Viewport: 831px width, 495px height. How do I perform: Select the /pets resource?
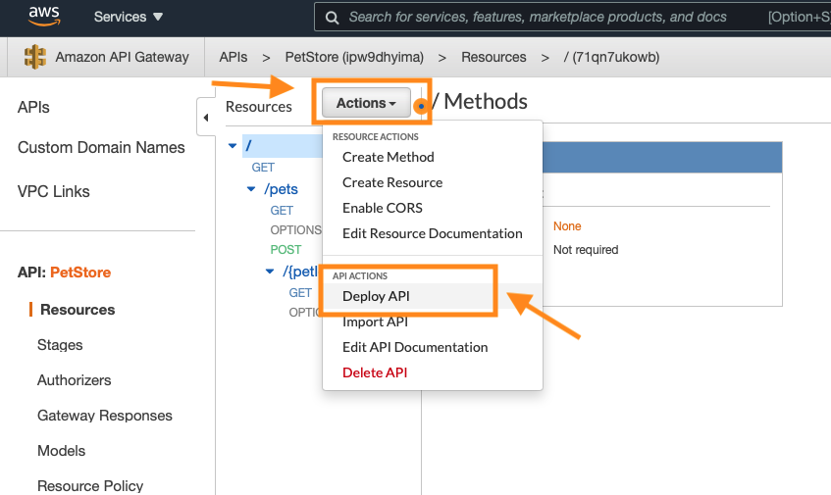pos(281,189)
